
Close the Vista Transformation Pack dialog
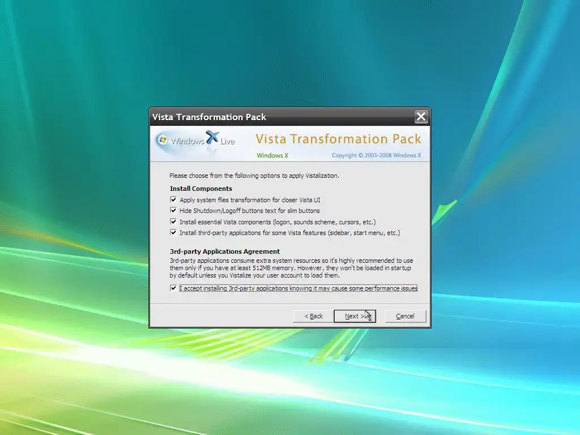421,117
